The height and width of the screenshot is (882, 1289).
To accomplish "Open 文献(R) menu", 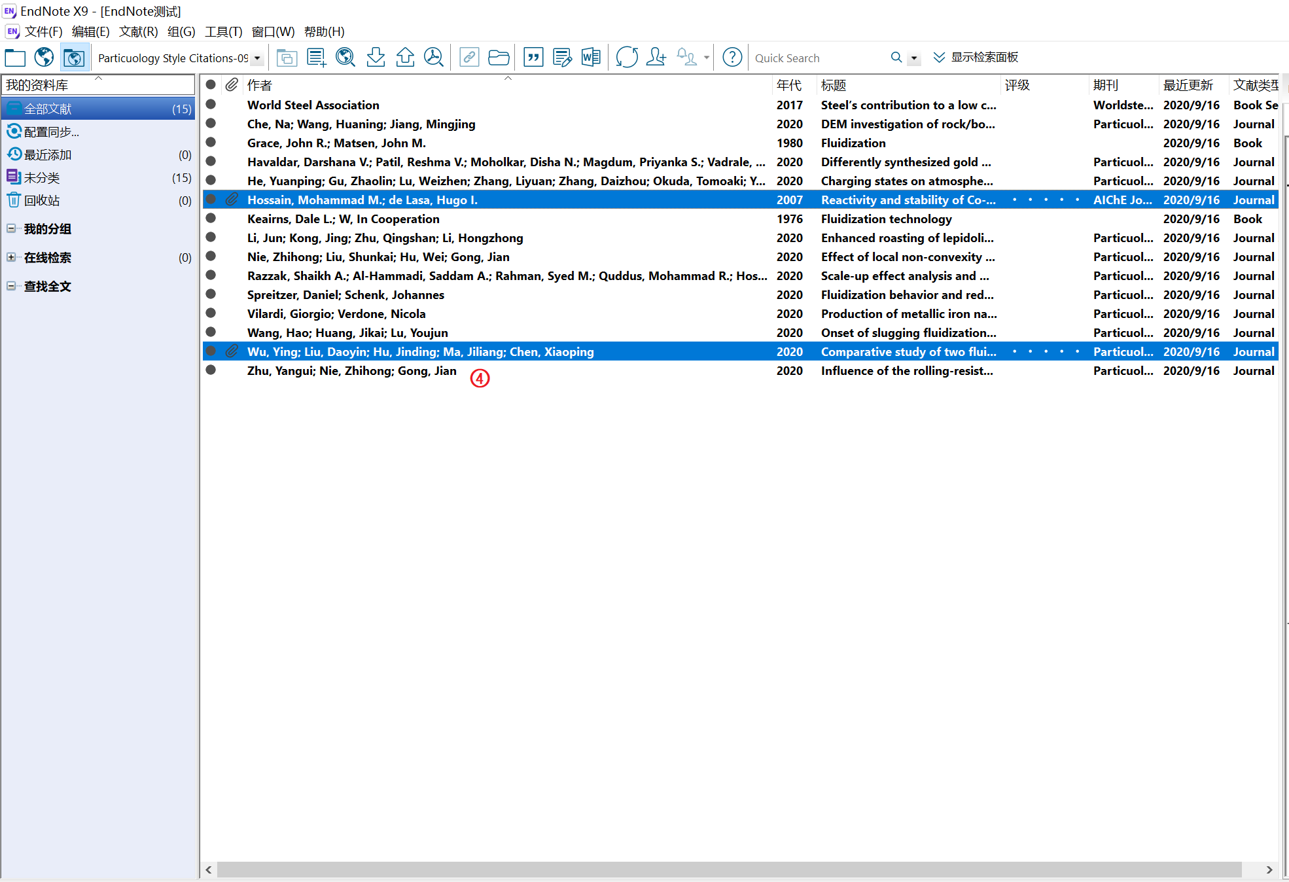I will tap(138, 31).
